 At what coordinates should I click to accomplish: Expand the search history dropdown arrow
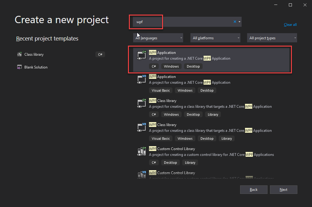239,22
